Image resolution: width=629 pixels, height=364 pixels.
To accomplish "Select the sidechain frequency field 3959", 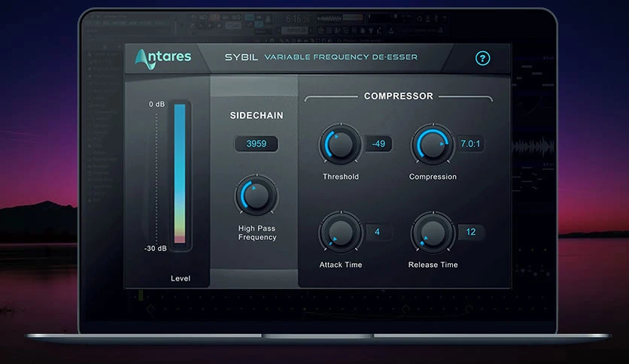I will pyautogui.click(x=257, y=144).
